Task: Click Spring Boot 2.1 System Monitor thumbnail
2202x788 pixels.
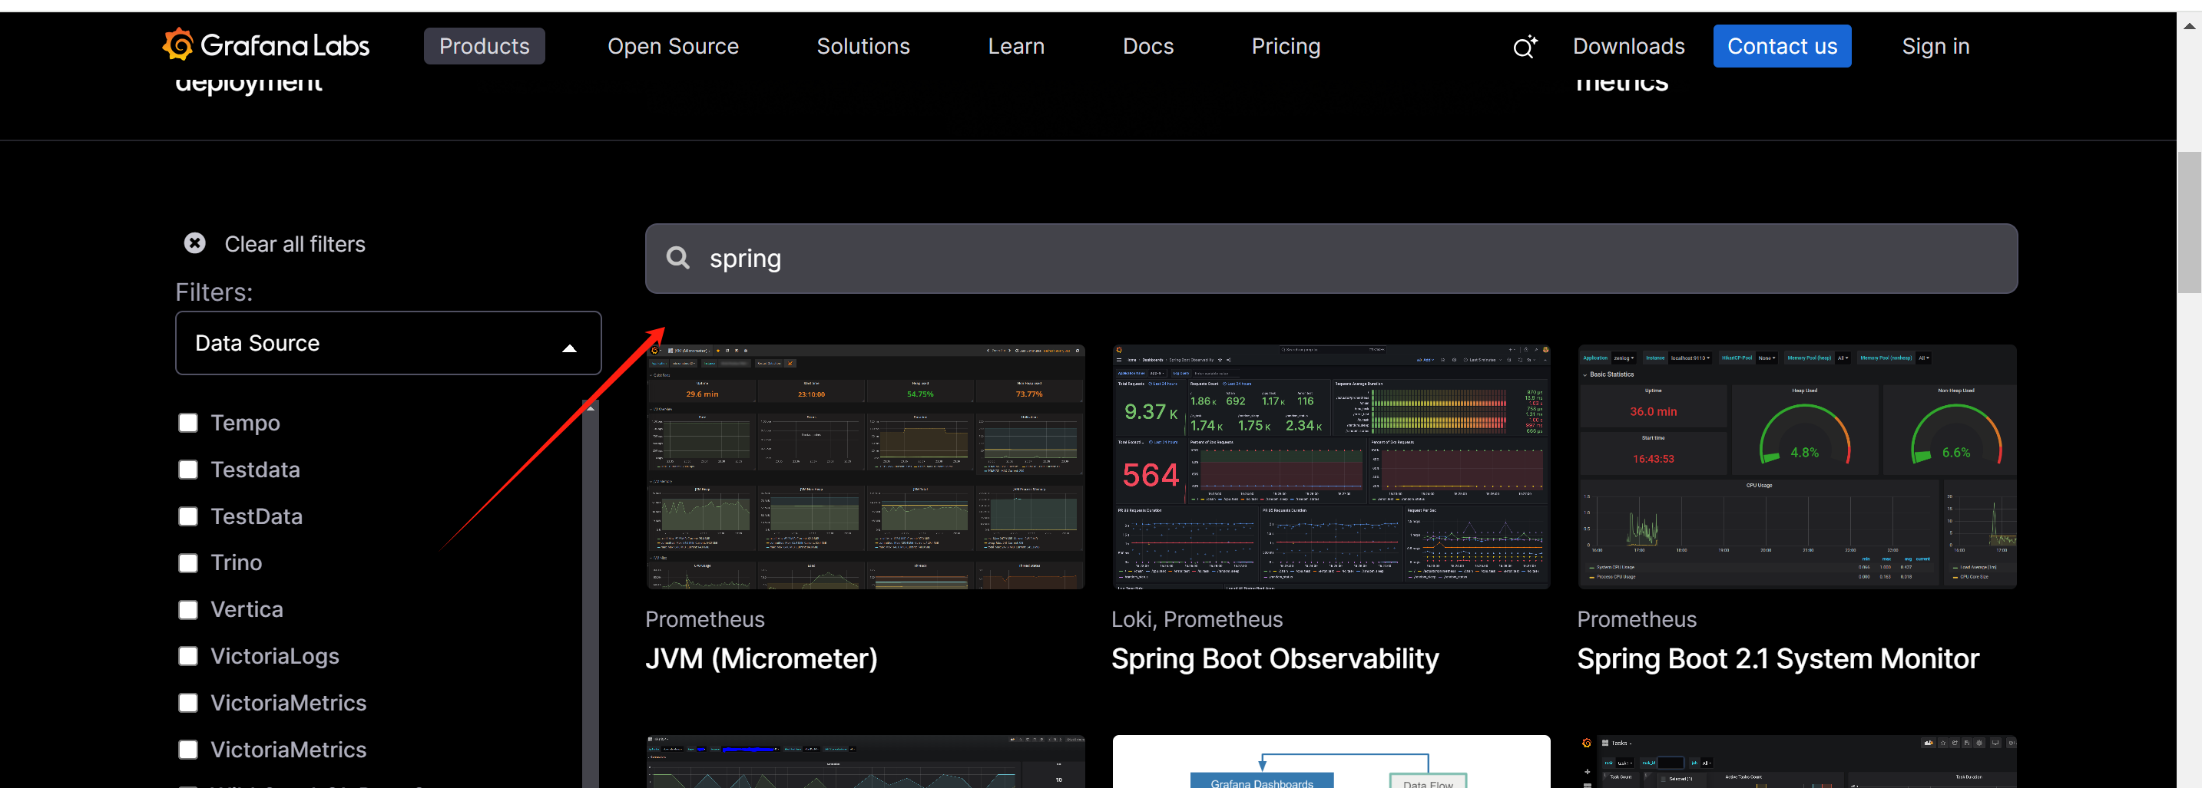Action: coord(1796,467)
